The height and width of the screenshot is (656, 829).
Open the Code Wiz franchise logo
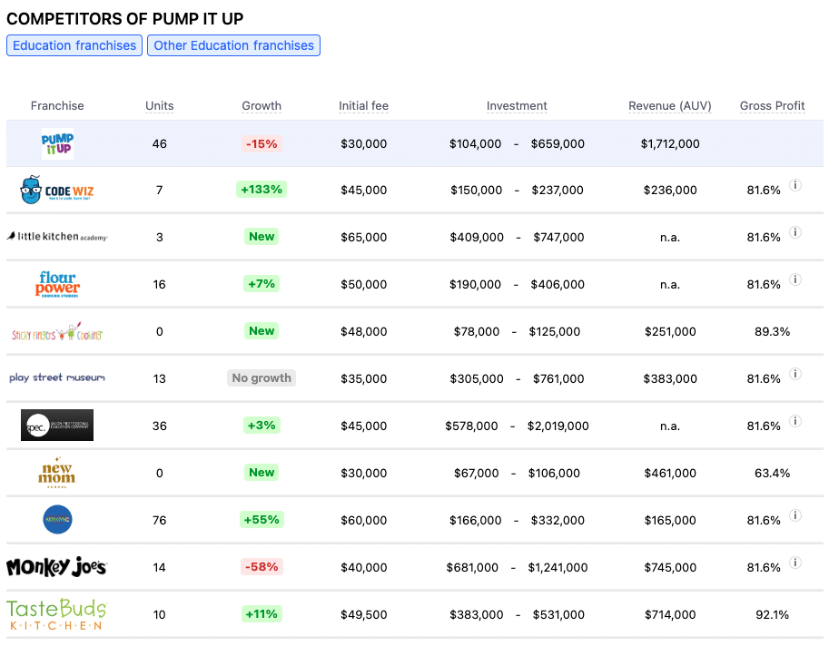coord(56,191)
